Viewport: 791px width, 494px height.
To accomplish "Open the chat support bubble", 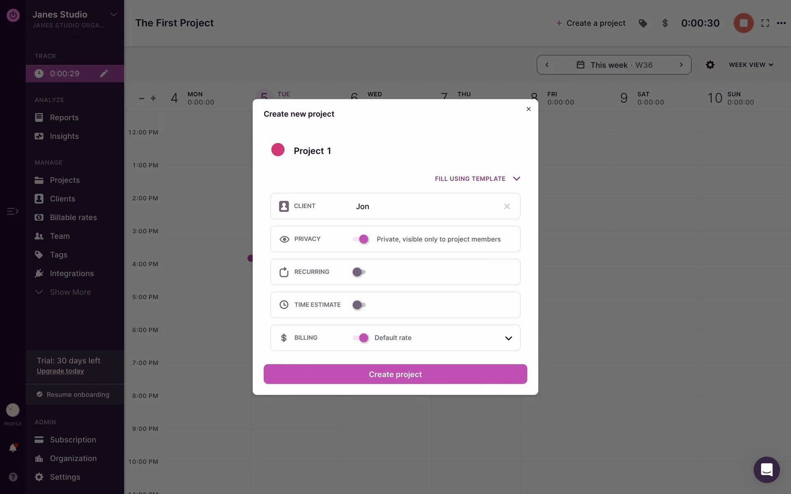I will (x=766, y=470).
